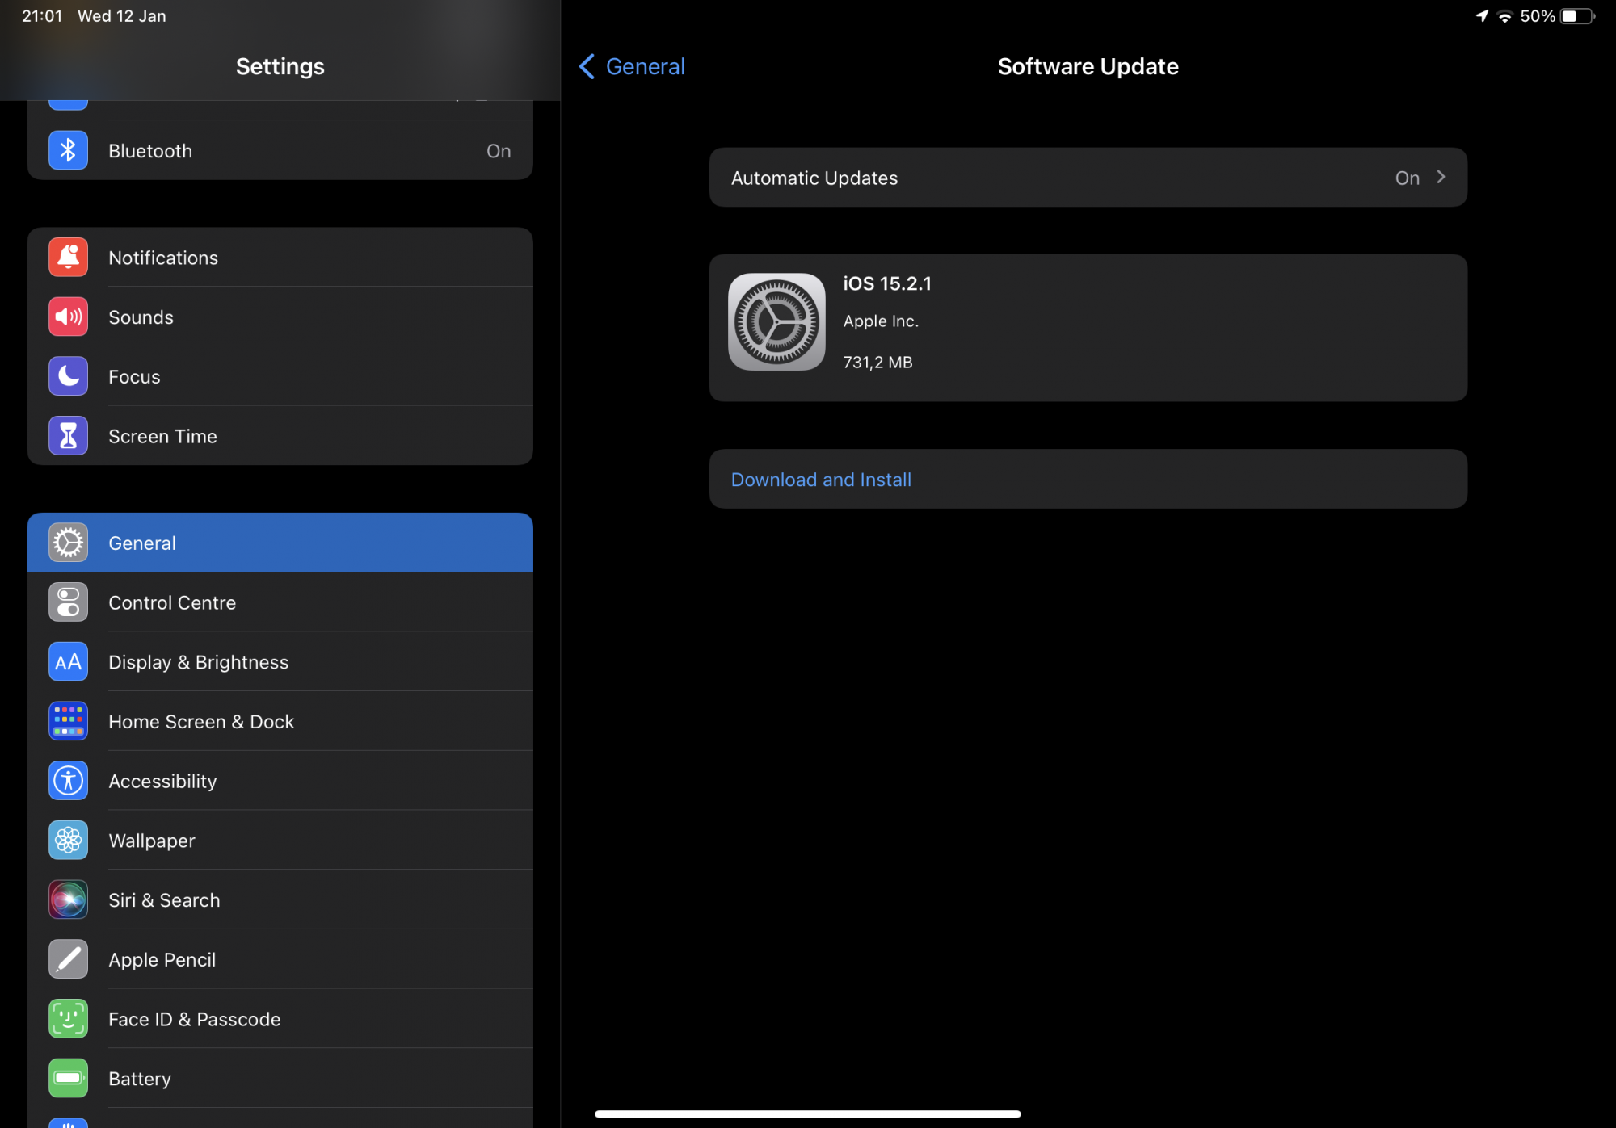
Task: Open Display & Brightness menu item
Action: [198, 662]
